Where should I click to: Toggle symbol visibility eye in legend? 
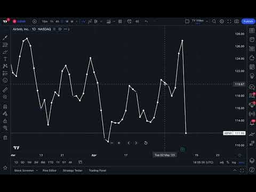(x=60, y=29)
